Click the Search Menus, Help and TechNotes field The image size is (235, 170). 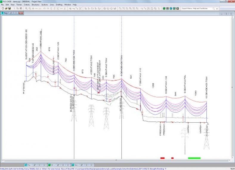click(196, 9)
